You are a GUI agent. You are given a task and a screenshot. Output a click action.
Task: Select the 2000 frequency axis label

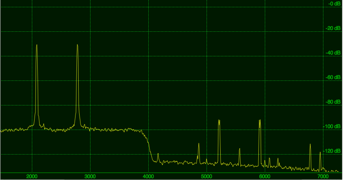click(x=32, y=176)
